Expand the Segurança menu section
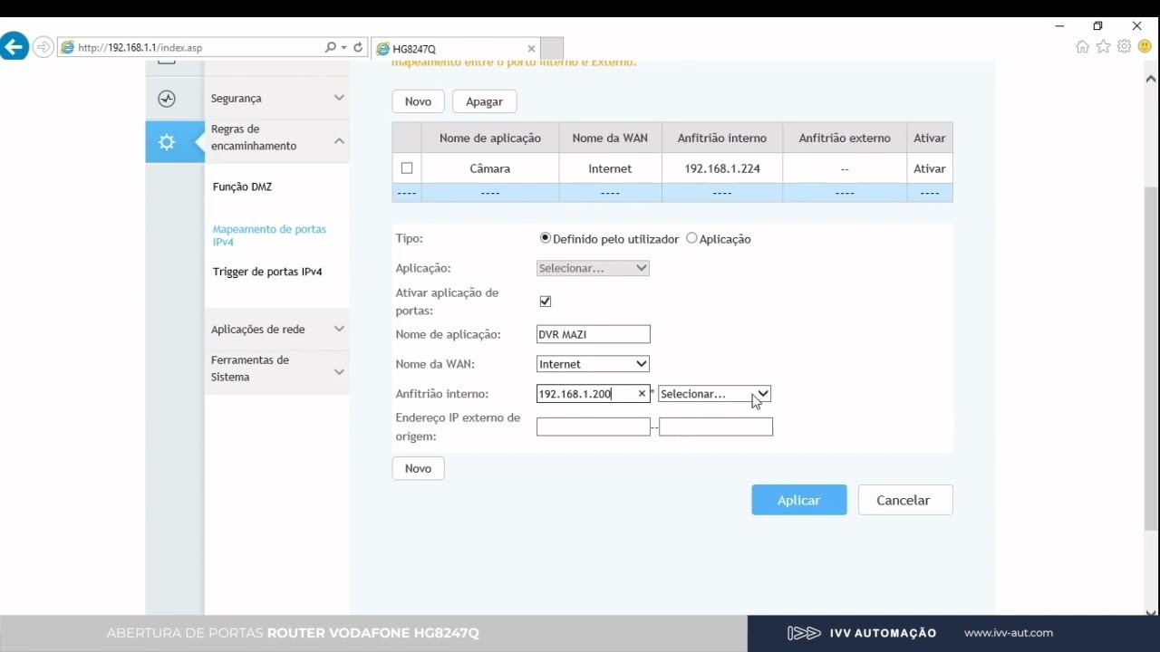The image size is (1160, 652). tap(276, 98)
